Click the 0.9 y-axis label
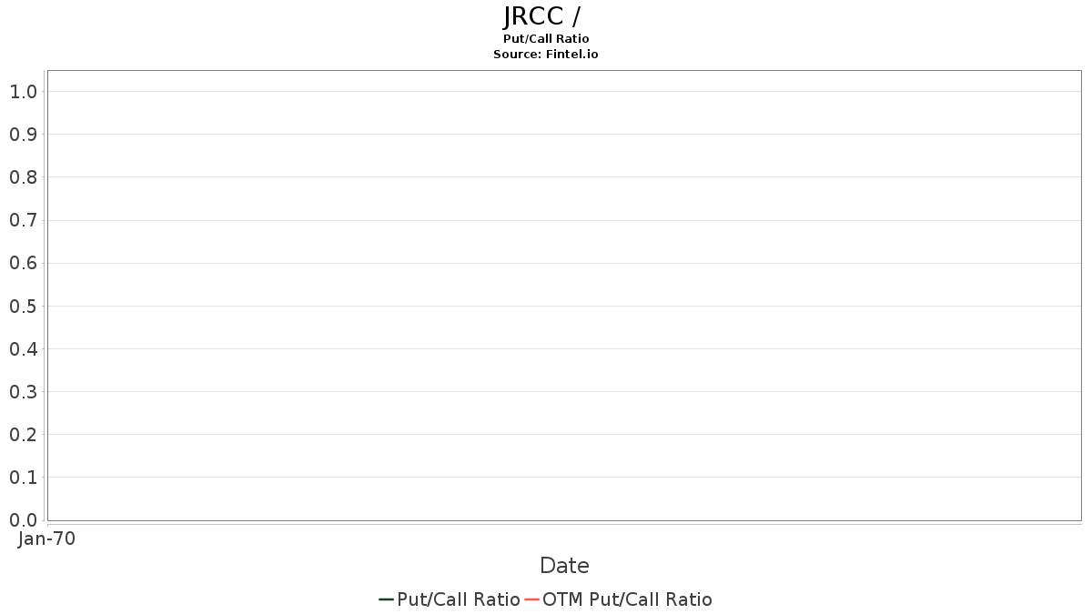 click(x=23, y=134)
